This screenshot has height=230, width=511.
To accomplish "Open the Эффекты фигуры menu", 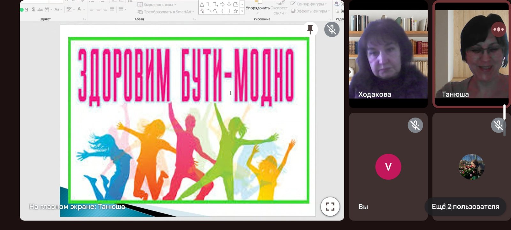I will click(310, 11).
